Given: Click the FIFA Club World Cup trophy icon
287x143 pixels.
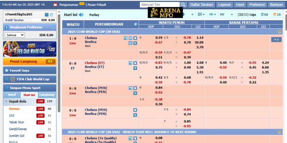Looking at the screenshot, I should pyautogui.click(x=12, y=79).
